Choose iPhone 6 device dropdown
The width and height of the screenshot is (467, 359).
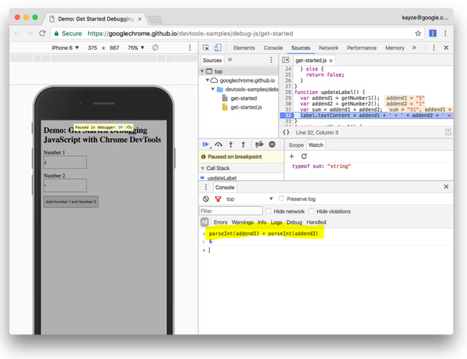pyautogui.click(x=65, y=48)
